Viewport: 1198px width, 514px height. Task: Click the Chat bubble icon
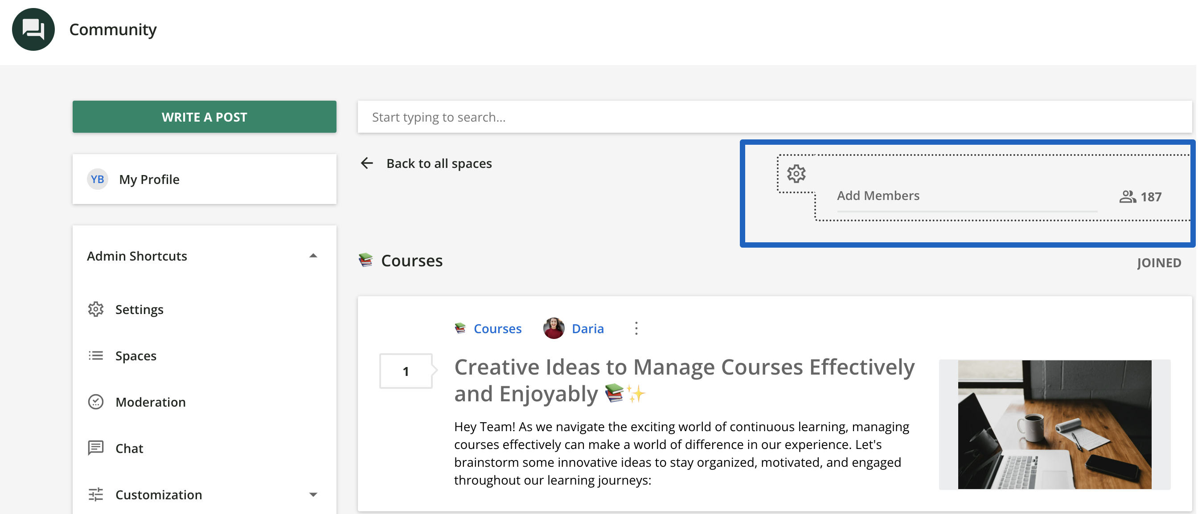pos(96,448)
